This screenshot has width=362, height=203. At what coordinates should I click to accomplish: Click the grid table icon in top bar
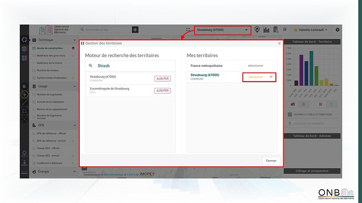pyautogui.click(x=285, y=29)
